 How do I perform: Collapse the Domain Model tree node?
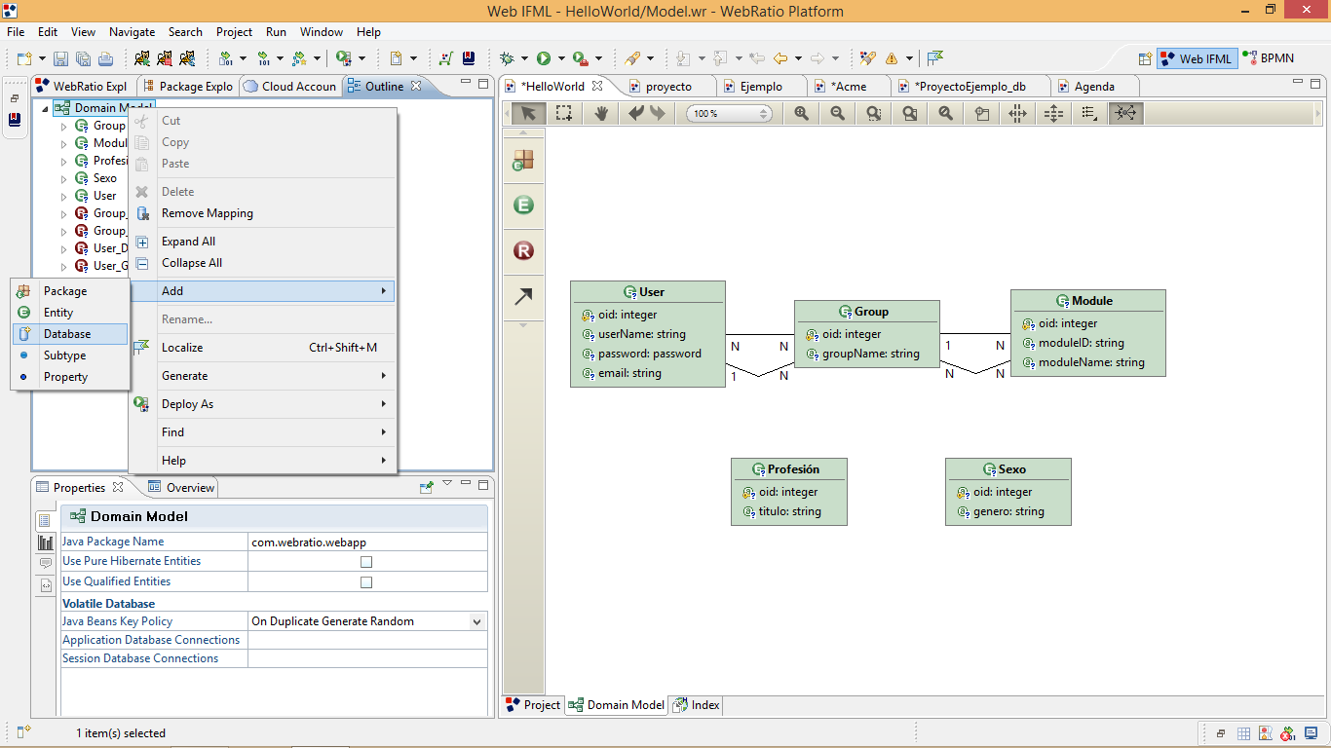coord(45,108)
